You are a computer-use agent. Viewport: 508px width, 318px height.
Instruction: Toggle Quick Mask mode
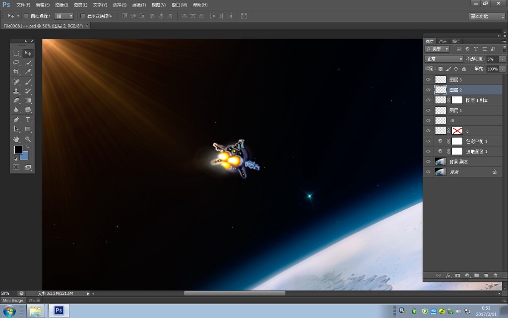click(16, 167)
